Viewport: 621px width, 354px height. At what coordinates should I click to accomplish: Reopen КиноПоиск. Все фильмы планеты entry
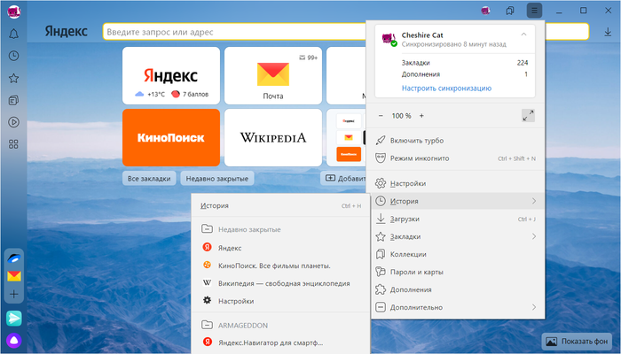tap(281, 265)
